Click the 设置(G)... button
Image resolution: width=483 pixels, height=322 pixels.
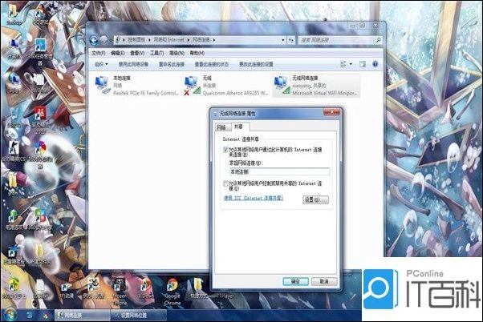pyautogui.click(x=316, y=200)
